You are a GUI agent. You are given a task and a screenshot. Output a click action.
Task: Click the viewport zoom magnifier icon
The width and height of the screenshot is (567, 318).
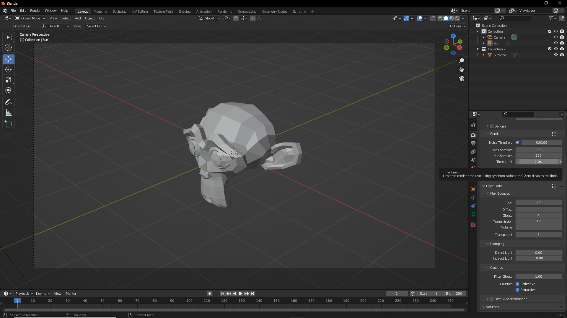click(462, 61)
